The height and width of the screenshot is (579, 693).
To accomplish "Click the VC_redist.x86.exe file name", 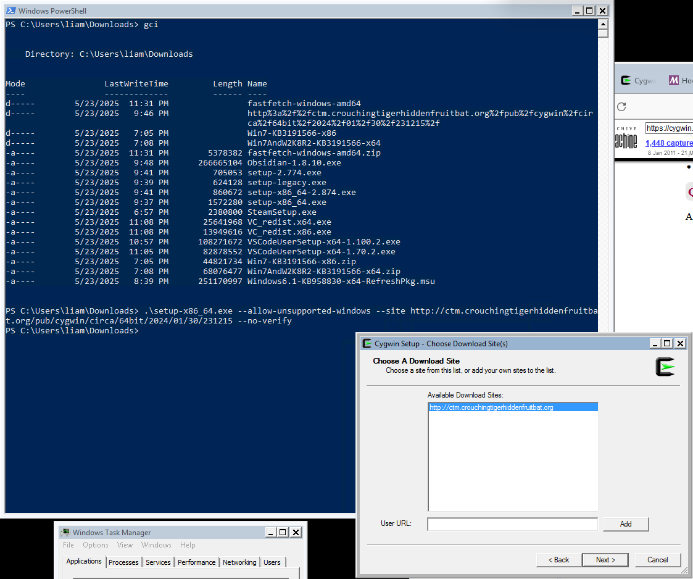I will pos(289,232).
